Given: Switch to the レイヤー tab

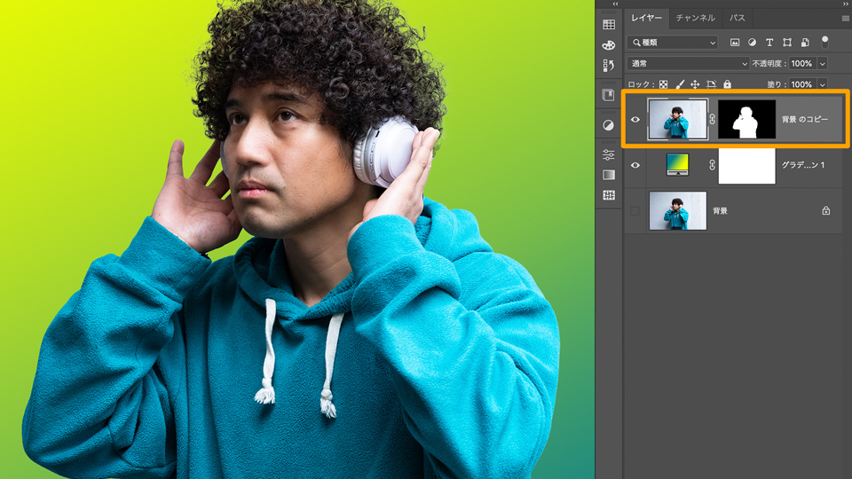Looking at the screenshot, I should pos(647,18).
